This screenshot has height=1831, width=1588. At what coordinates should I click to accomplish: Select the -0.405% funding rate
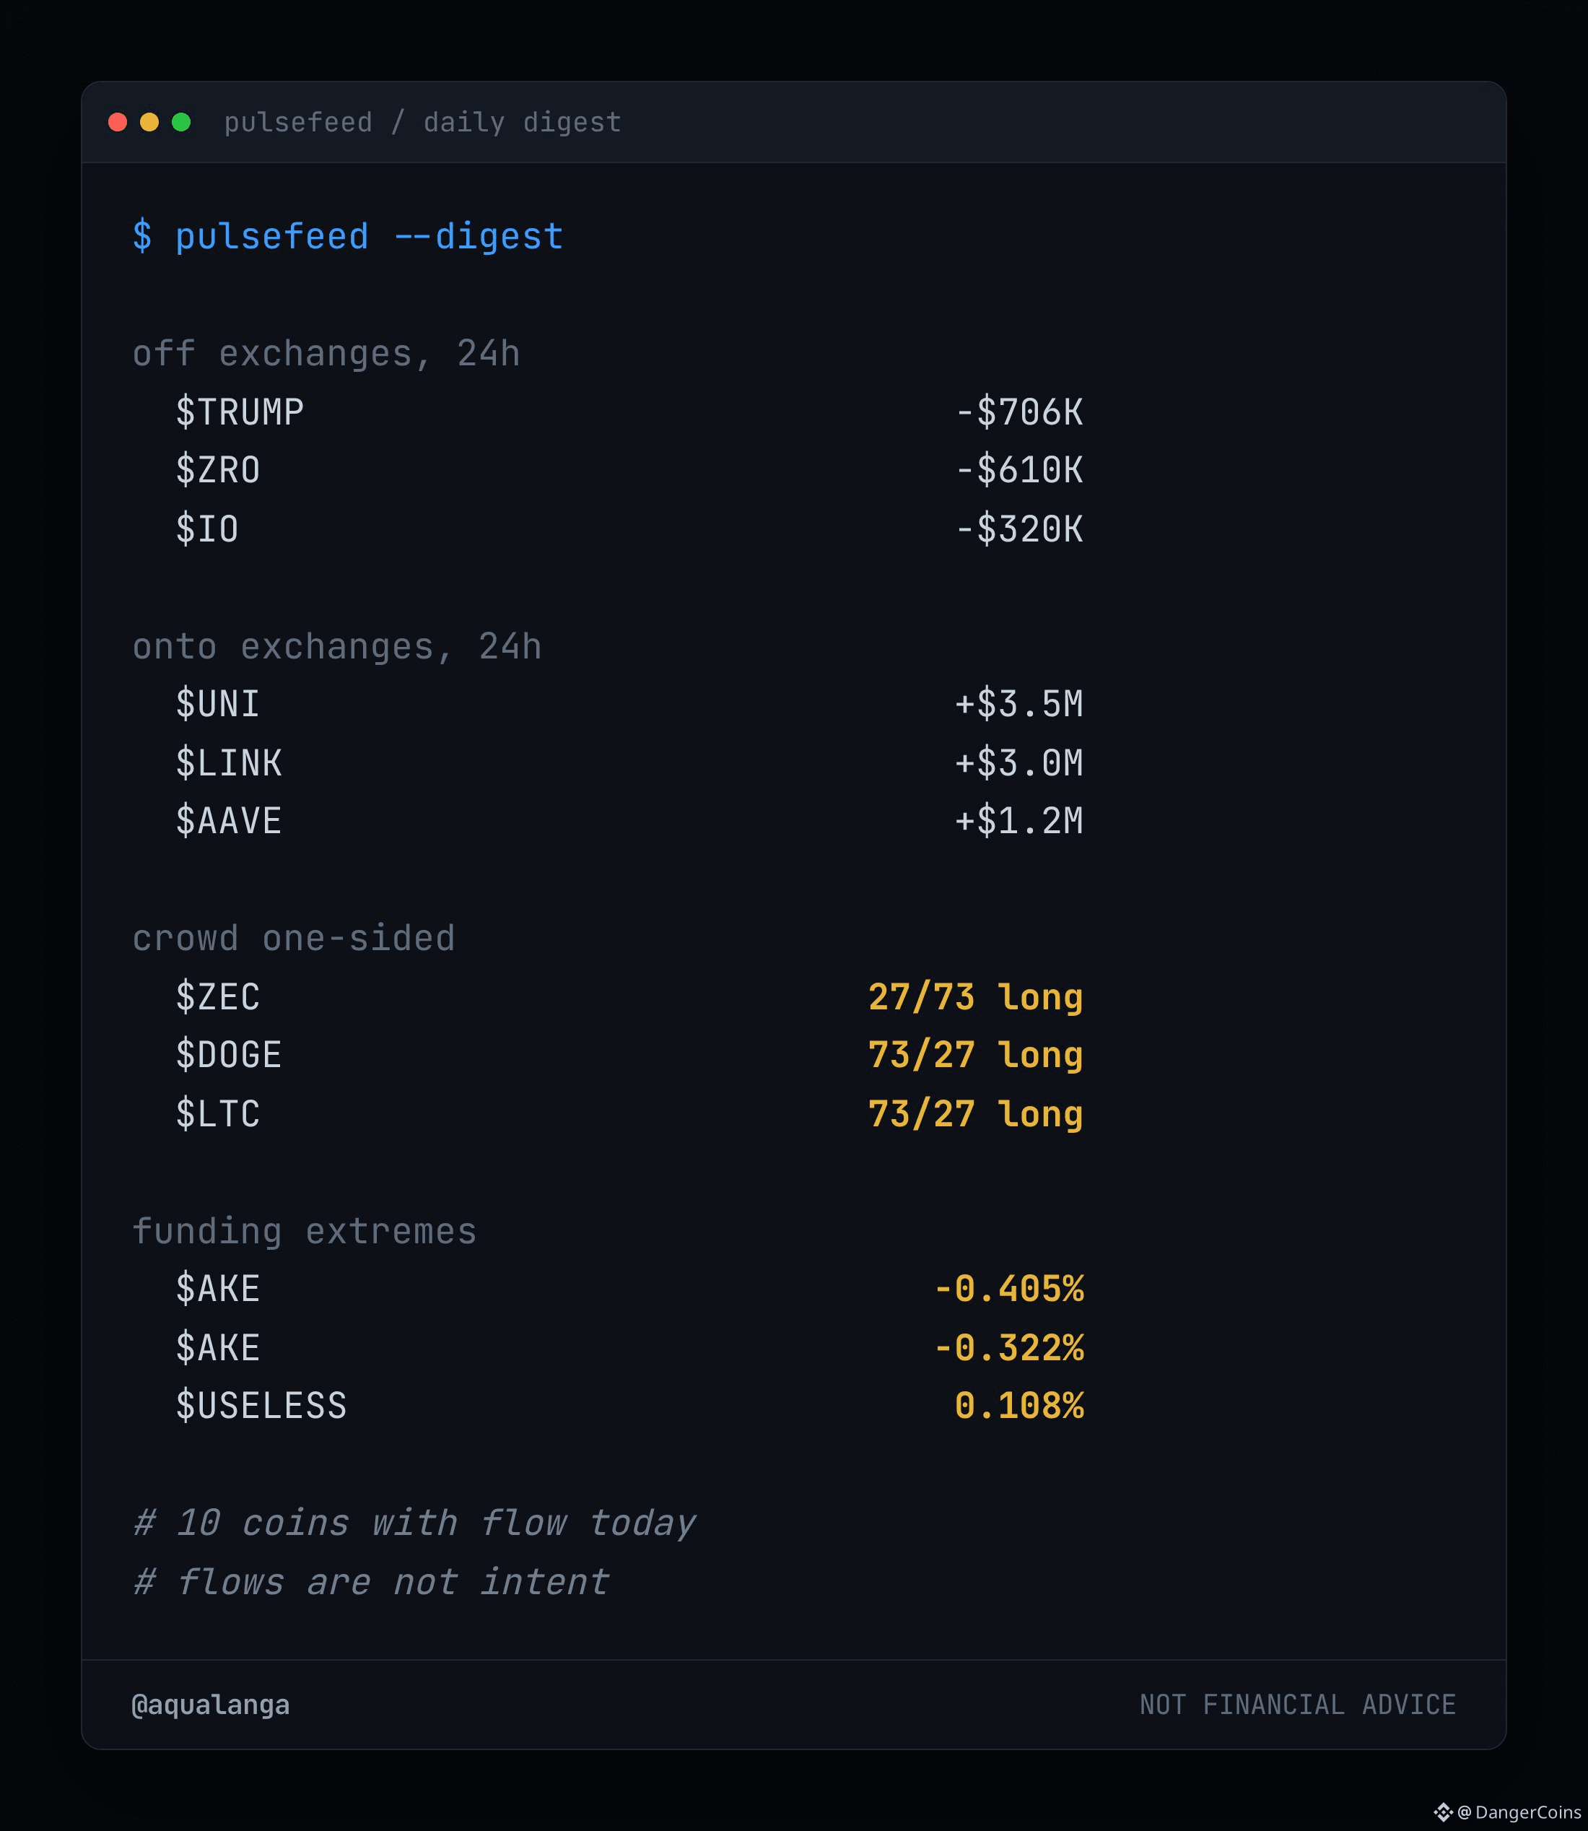1008,1289
